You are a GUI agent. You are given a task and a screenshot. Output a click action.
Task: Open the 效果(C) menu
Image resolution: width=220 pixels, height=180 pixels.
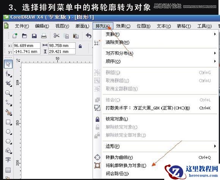123,26
